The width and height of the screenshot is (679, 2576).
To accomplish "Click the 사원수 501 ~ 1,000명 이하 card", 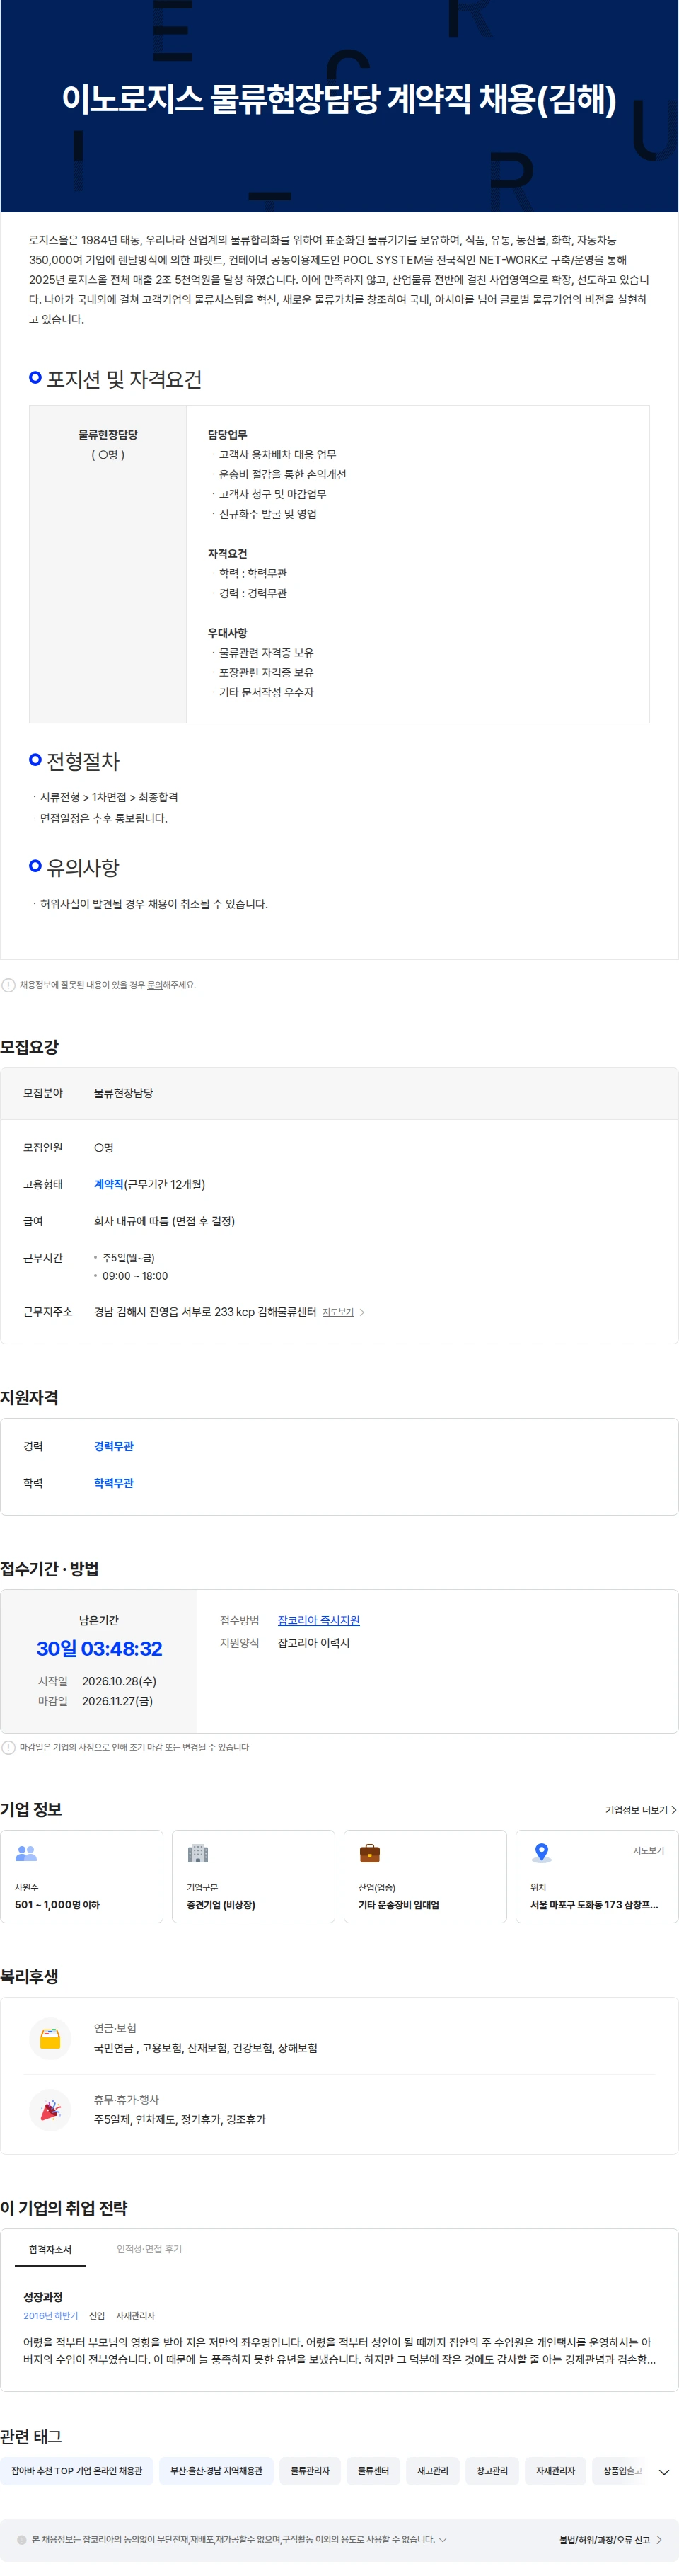I will [x=82, y=1876].
